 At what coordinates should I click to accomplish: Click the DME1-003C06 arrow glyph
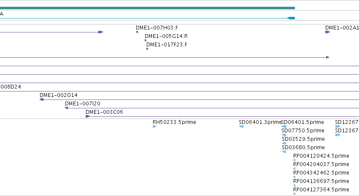coord(88,116)
